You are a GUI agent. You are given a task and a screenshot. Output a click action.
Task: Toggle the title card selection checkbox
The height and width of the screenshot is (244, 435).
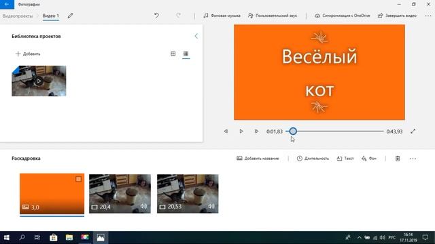pos(79,179)
